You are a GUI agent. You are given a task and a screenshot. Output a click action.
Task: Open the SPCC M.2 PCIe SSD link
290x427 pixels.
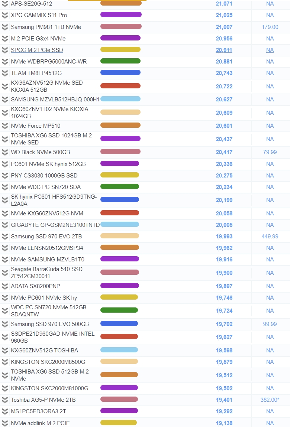click(x=37, y=50)
